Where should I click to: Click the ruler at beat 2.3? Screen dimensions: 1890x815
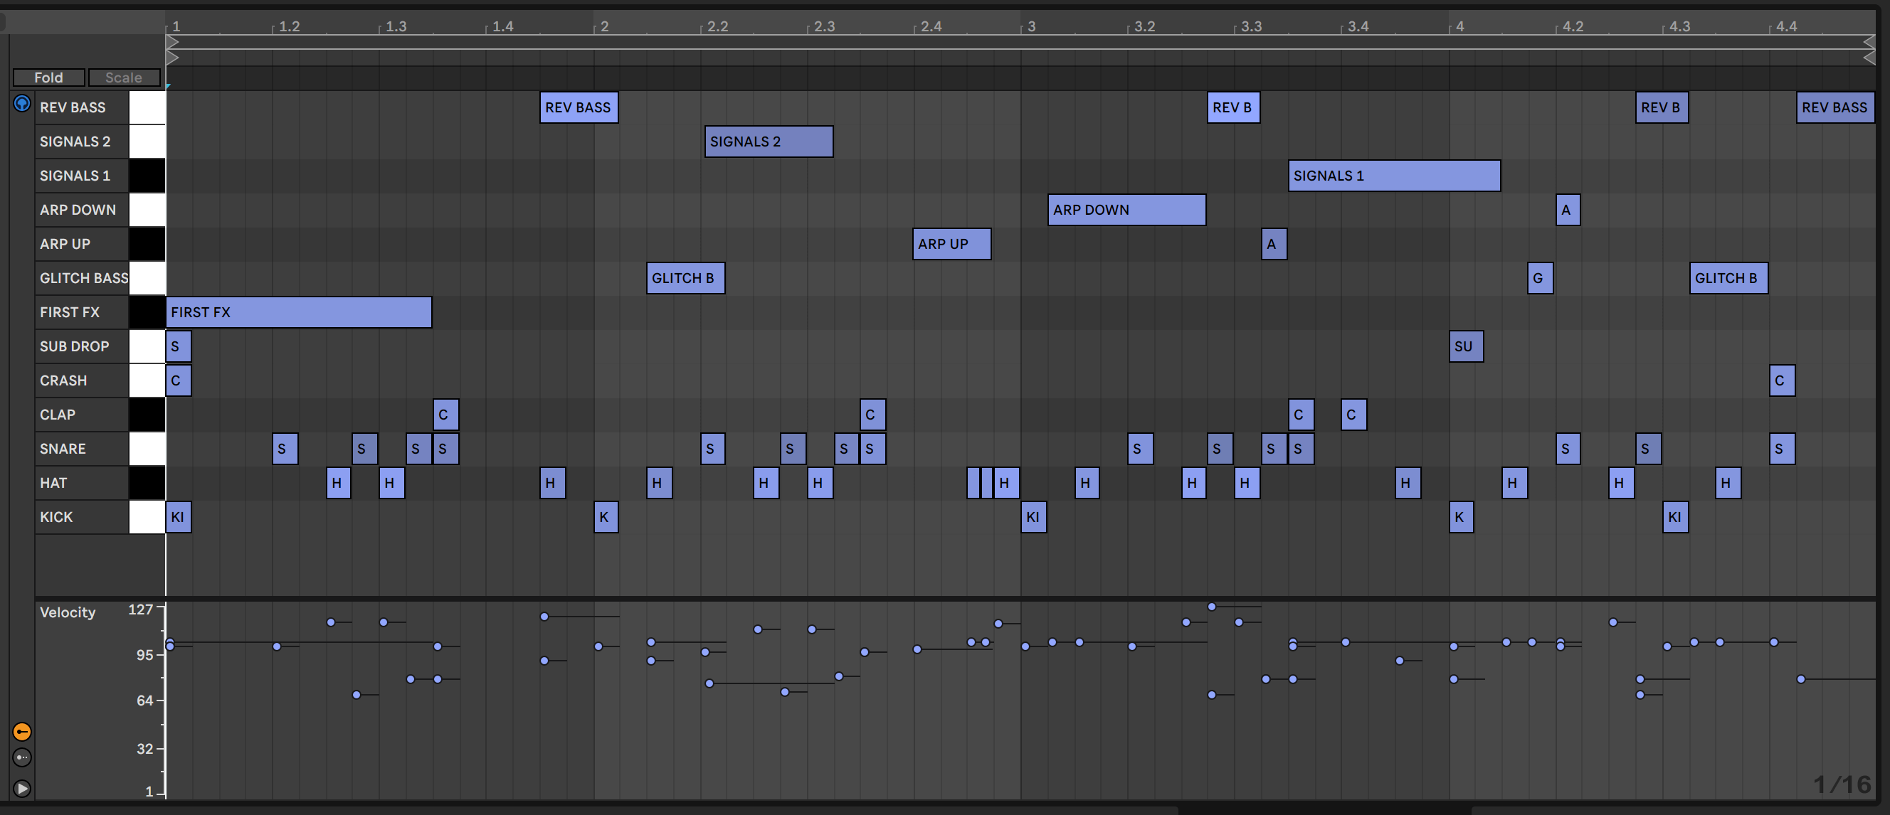[824, 26]
